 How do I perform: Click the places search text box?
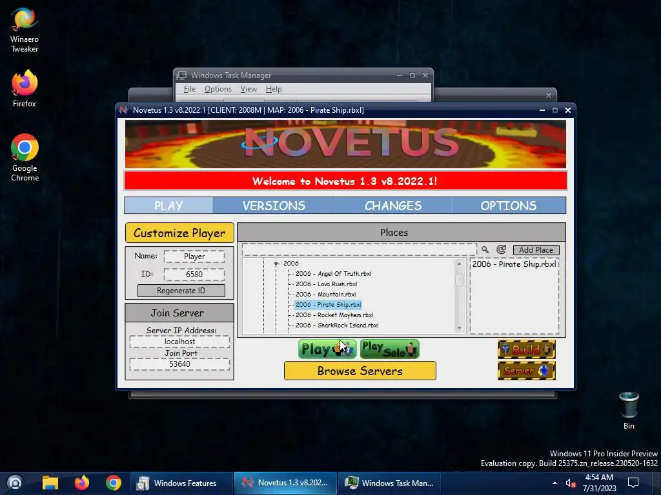click(x=359, y=249)
